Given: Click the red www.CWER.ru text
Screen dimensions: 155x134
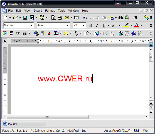Looking at the screenshot, I should [65, 79].
